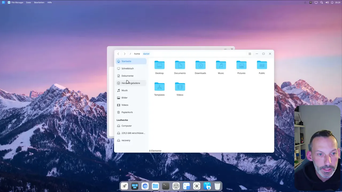Switch view mode using the grid icon

pos(250,54)
